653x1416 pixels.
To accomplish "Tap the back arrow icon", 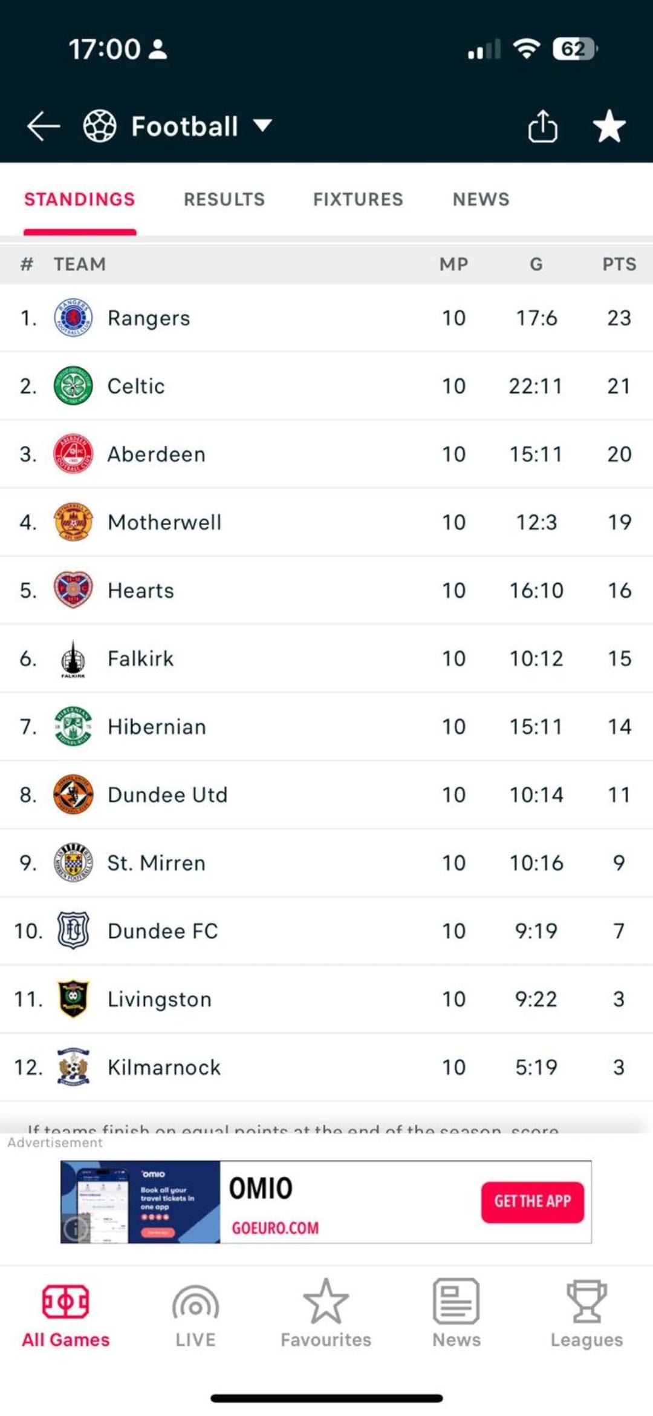I will 44,126.
